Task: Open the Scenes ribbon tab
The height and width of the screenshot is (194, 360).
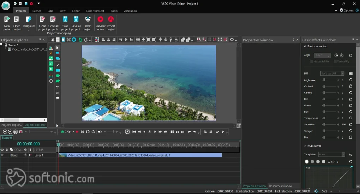Action: [x=37, y=11]
